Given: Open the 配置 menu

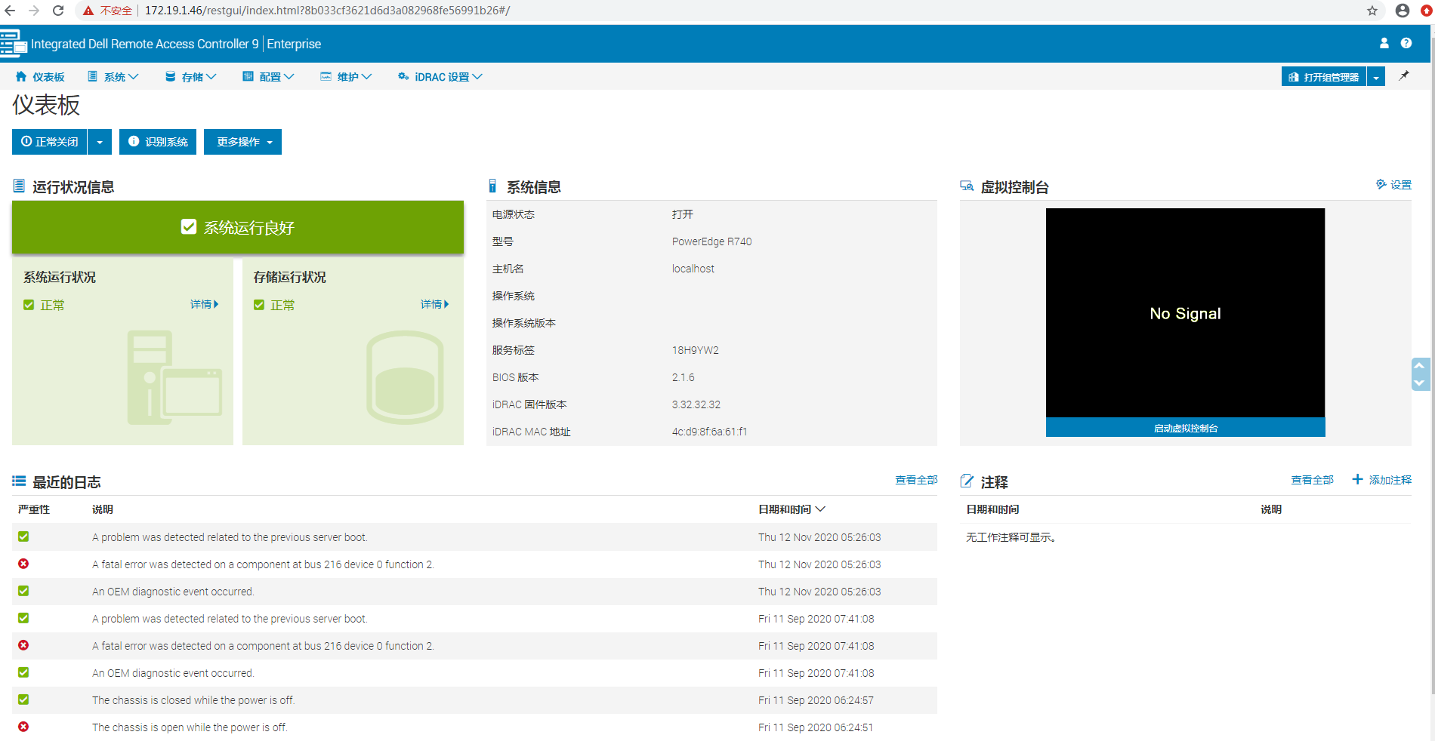Looking at the screenshot, I should (268, 76).
